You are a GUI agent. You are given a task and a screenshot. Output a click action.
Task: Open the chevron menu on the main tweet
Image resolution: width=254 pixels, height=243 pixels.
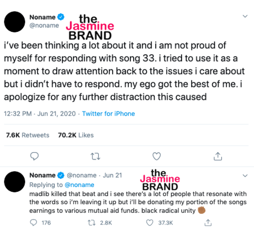(x=245, y=16)
